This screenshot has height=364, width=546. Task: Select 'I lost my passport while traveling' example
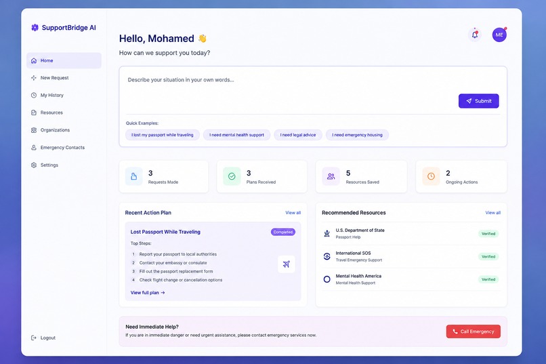[x=163, y=135]
